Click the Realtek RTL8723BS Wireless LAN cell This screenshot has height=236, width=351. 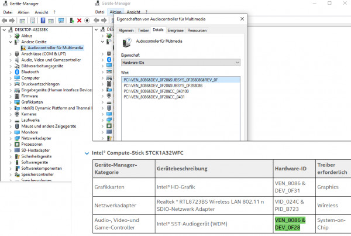click(x=214, y=206)
